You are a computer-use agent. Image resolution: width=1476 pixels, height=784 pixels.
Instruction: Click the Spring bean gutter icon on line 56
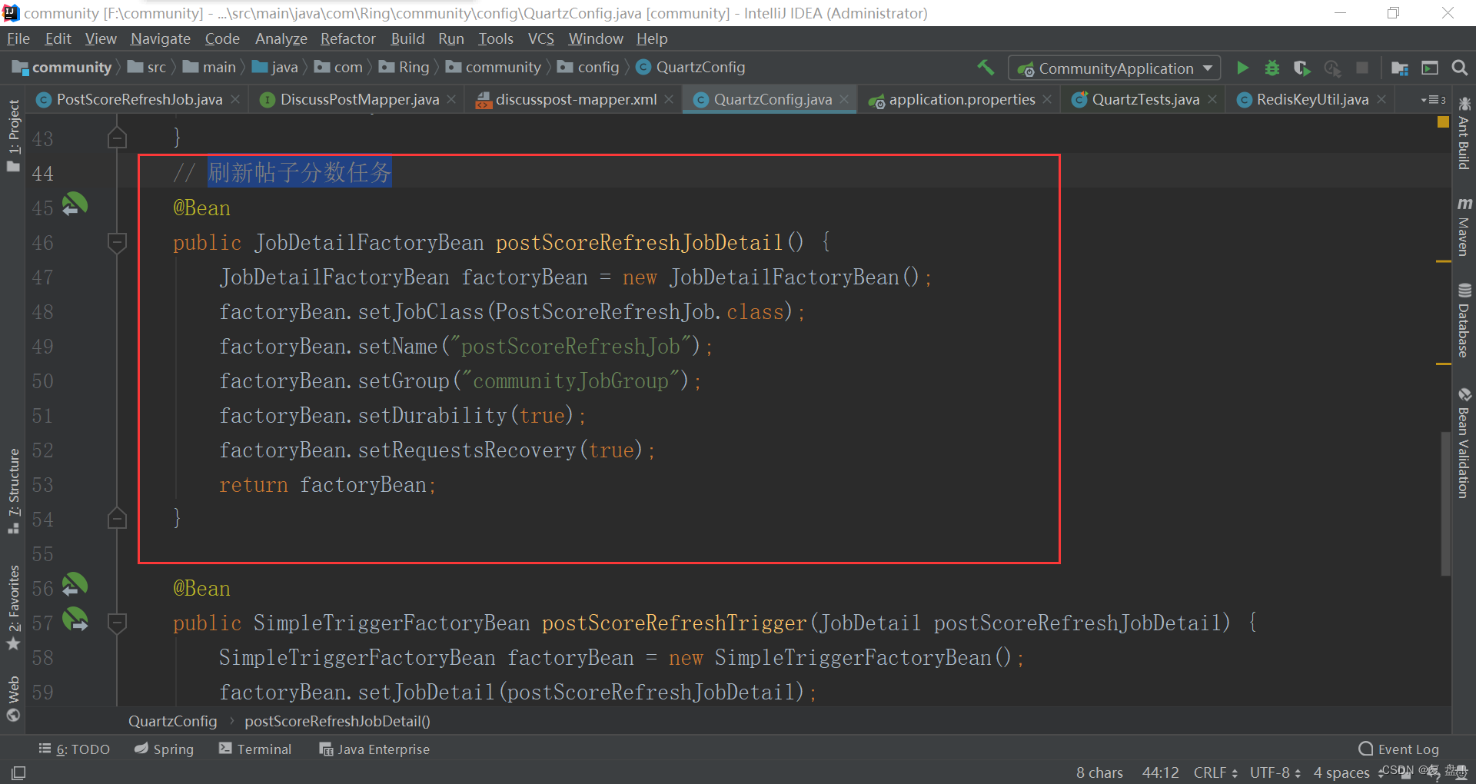(x=75, y=584)
